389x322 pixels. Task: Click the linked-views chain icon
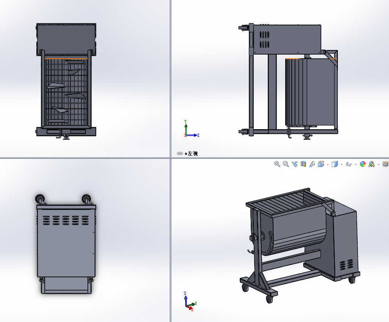point(180,153)
